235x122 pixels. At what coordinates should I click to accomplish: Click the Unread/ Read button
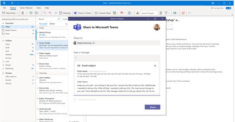pos(103,13)
